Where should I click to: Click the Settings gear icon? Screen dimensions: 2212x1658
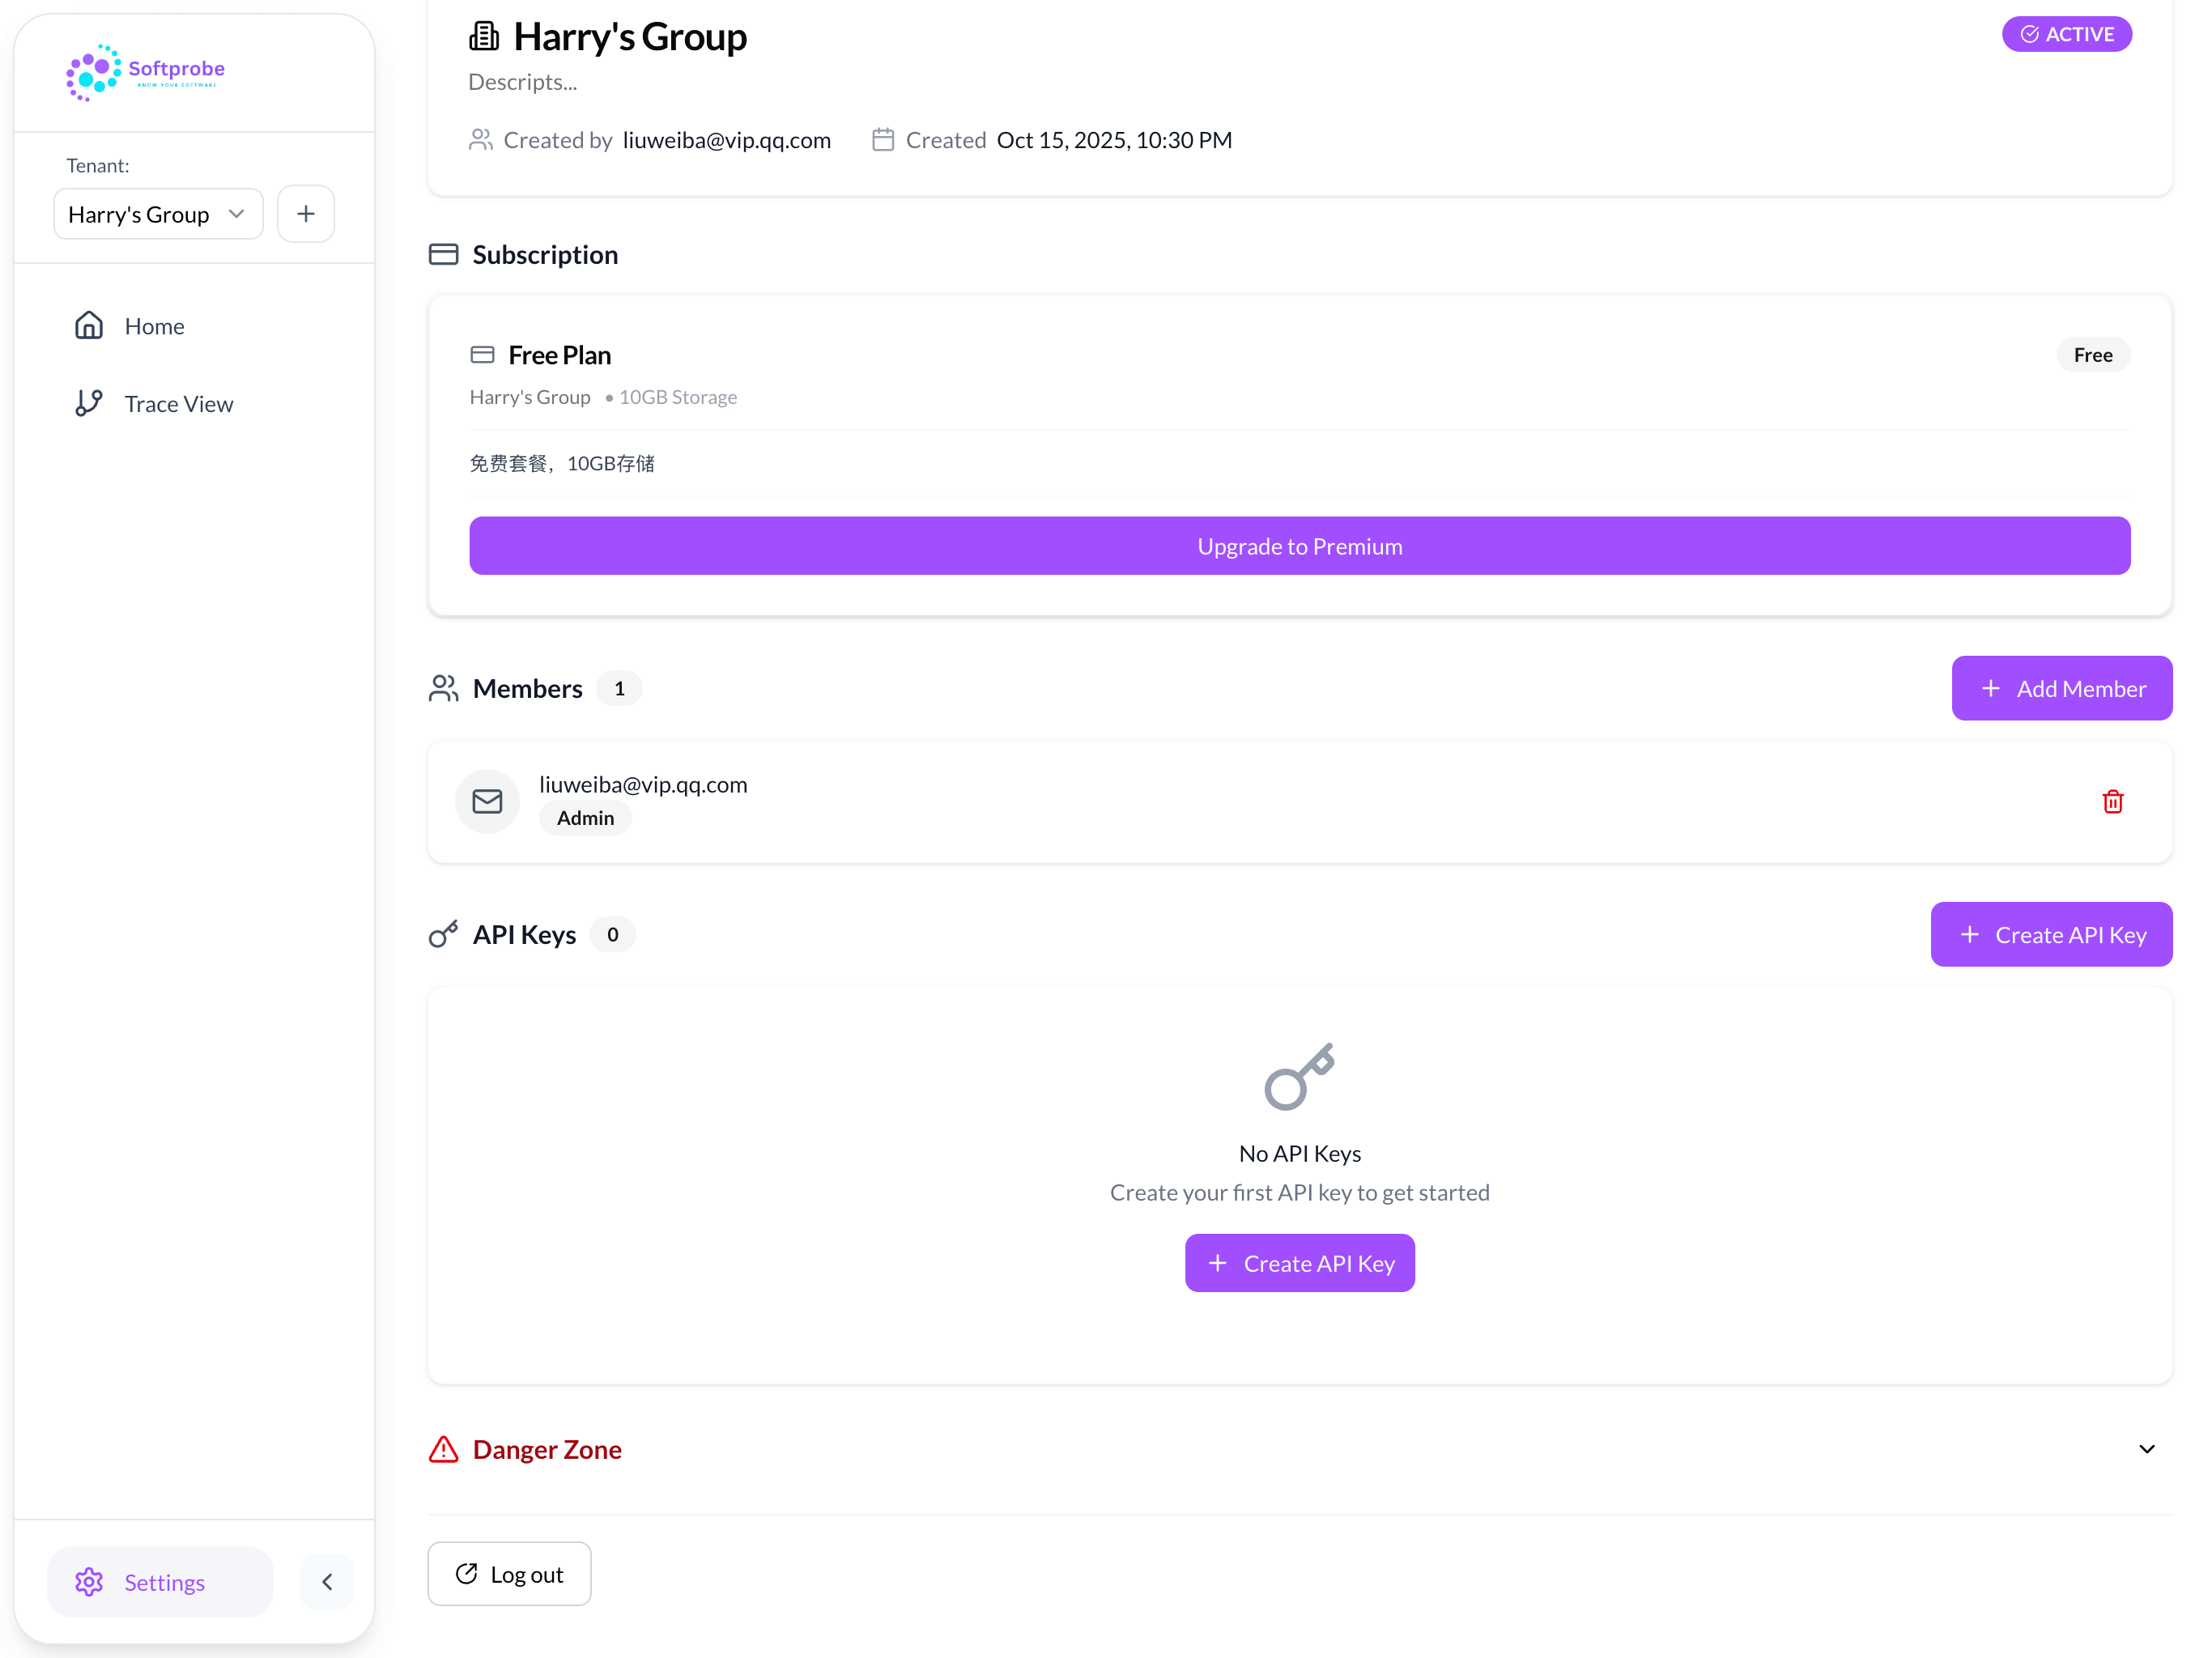tap(89, 1581)
